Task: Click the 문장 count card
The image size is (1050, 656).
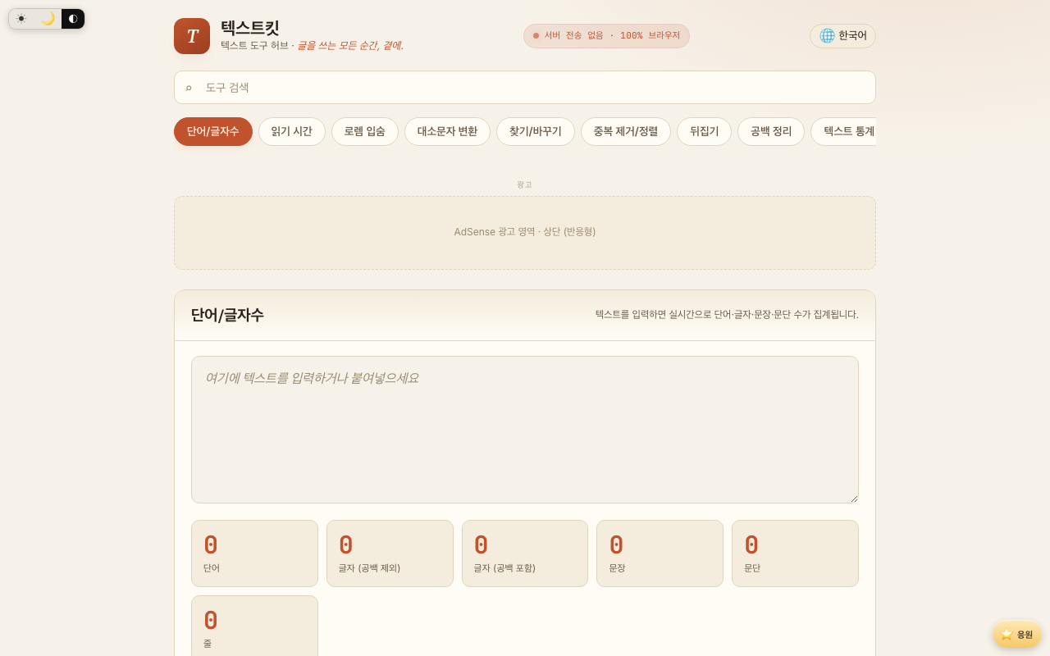Action: click(660, 553)
